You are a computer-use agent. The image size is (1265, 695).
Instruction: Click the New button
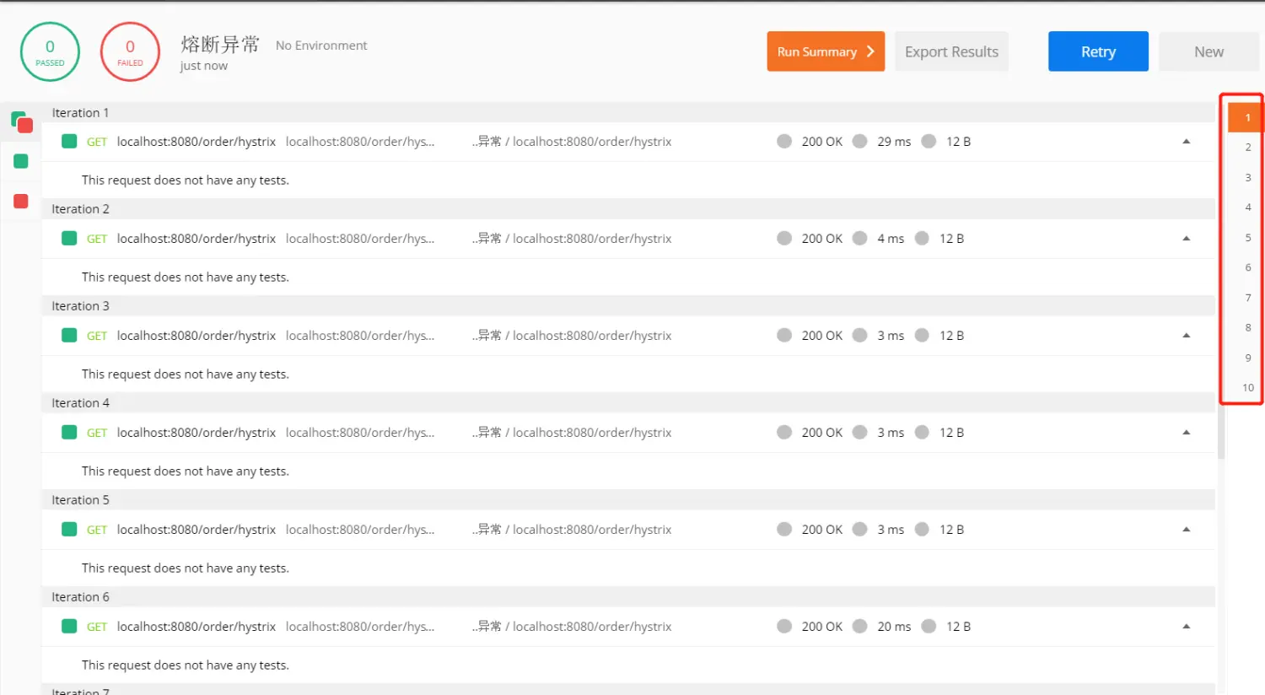[x=1208, y=51]
